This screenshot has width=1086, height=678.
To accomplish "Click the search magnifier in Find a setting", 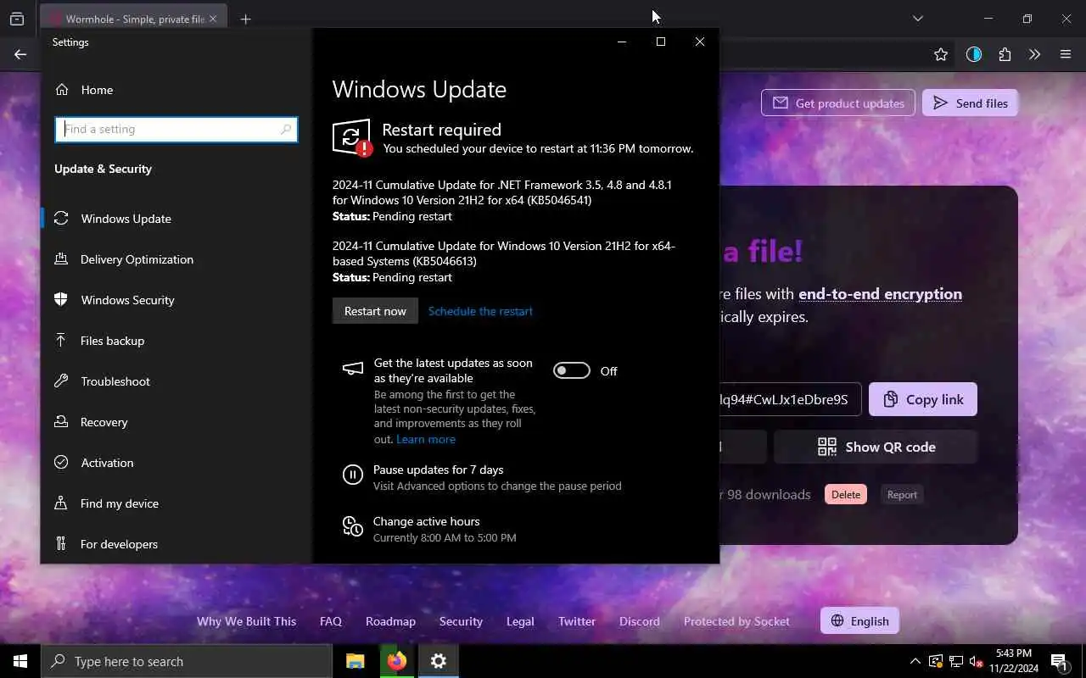I will [286, 130].
